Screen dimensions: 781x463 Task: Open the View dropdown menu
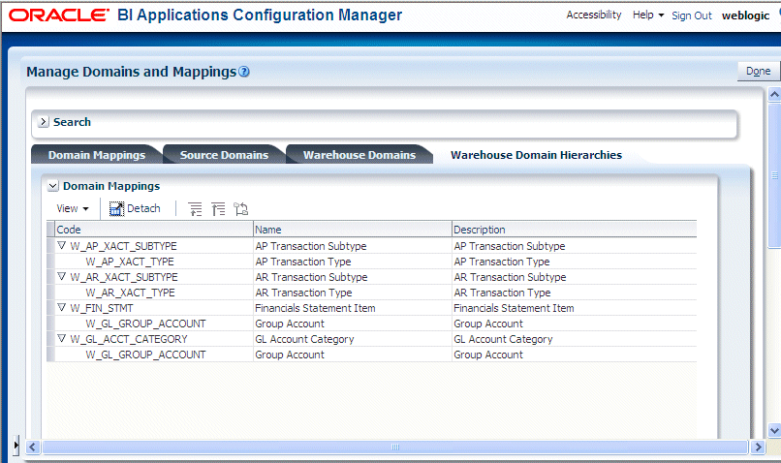[x=73, y=208]
